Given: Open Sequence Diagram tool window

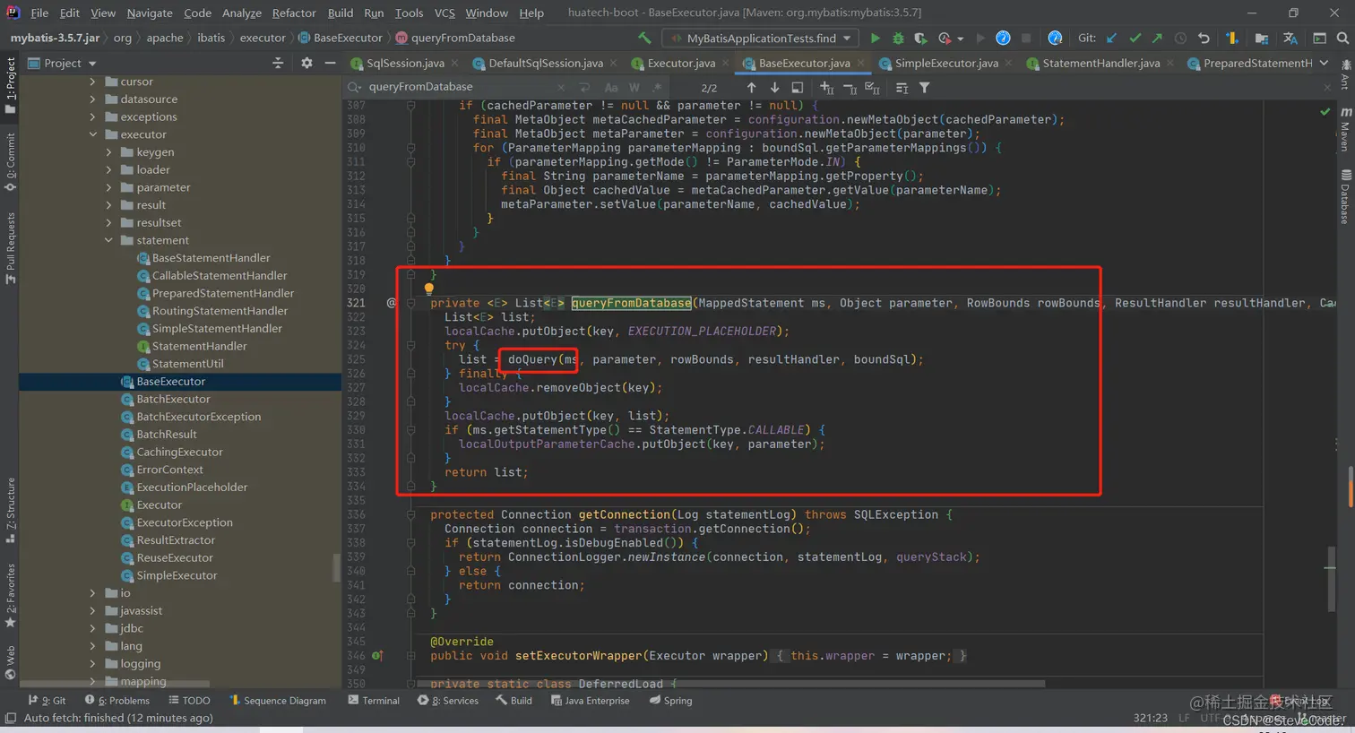Looking at the screenshot, I should click(278, 701).
